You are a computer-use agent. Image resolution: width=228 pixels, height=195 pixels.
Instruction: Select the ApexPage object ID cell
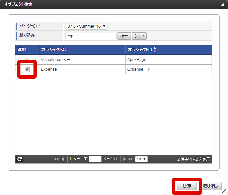pyautogui.click(x=168, y=59)
